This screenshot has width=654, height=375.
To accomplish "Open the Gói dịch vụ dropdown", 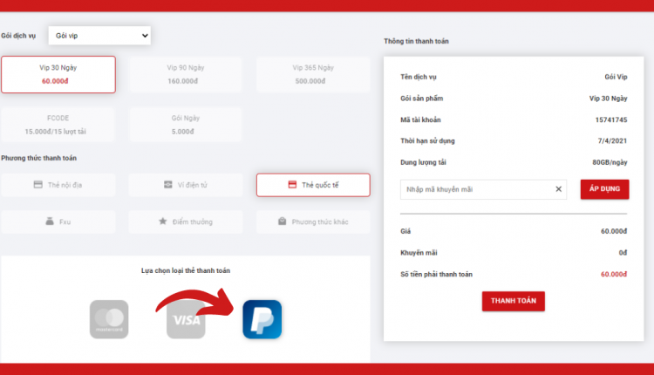I will [99, 36].
